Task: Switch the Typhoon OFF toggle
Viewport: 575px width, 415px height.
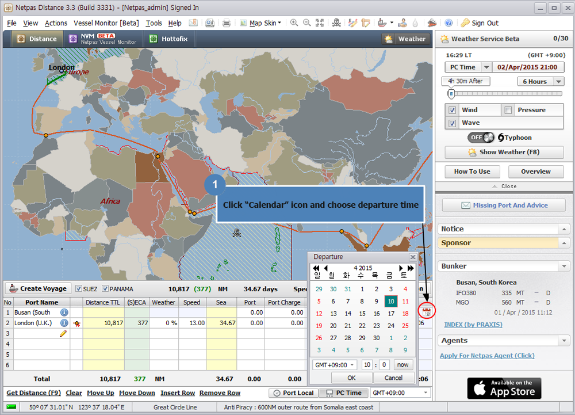Action: [x=481, y=138]
